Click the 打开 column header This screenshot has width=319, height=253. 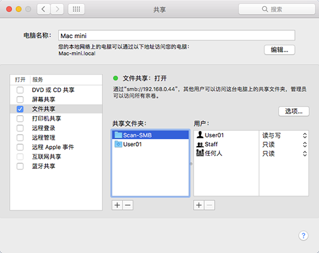coord(20,79)
